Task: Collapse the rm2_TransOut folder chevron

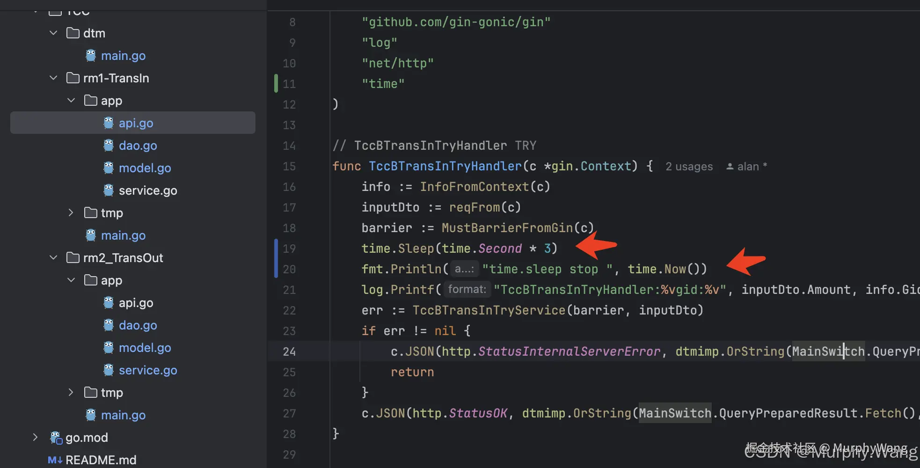Action: coord(53,258)
